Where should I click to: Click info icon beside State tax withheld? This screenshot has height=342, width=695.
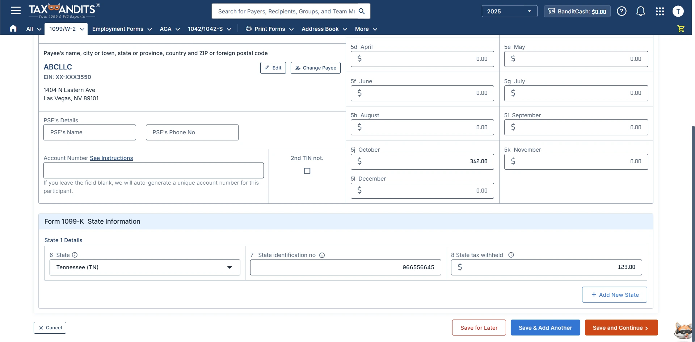(x=511, y=255)
